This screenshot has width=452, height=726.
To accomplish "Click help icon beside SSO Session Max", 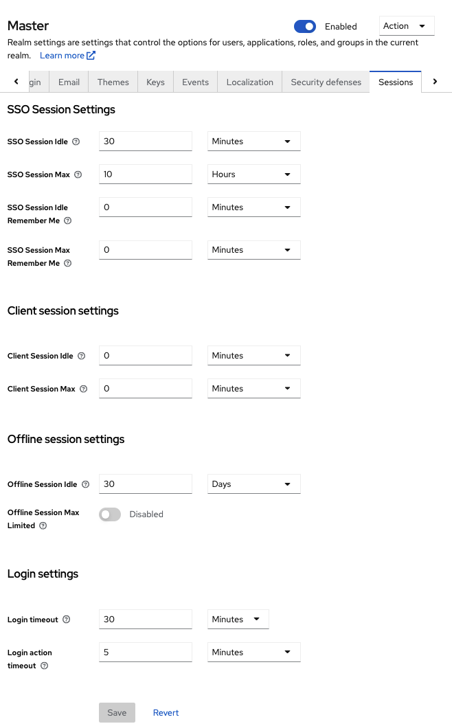I will [x=78, y=174].
